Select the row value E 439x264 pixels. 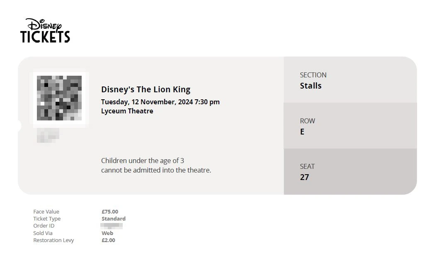(x=302, y=132)
